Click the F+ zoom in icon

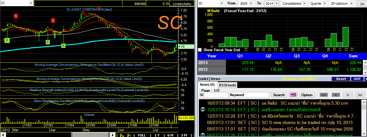coord(122,135)
